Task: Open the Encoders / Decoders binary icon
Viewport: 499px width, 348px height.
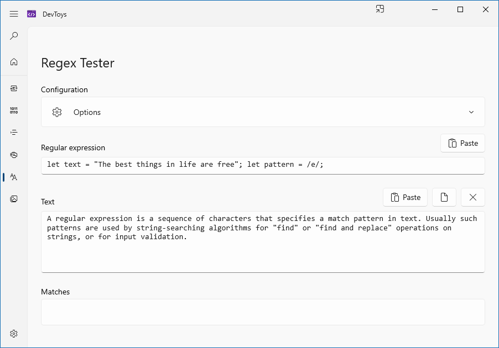Action: (14, 110)
